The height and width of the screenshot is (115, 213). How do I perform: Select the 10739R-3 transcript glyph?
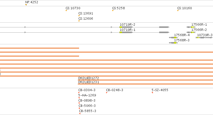point(204,38)
